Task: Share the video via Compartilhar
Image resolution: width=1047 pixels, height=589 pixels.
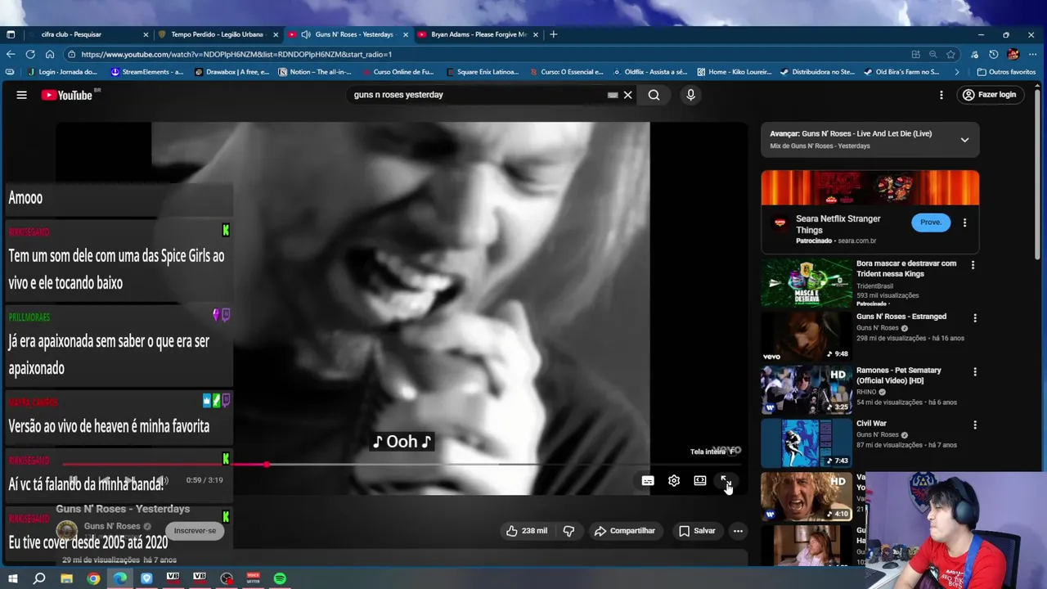Action: (x=625, y=531)
